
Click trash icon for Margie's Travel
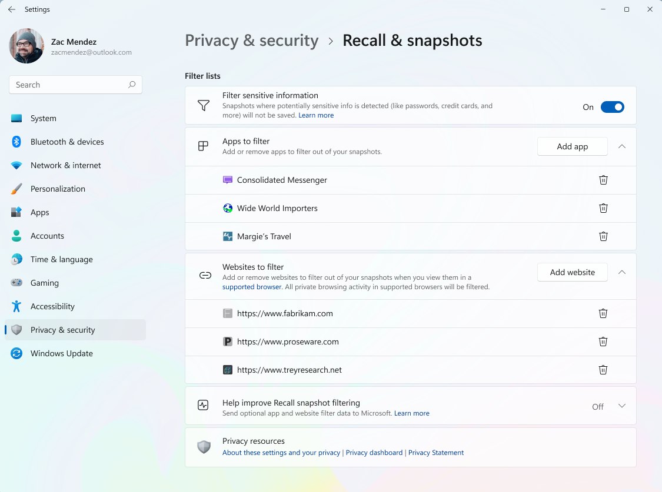(x=603, y=236)
